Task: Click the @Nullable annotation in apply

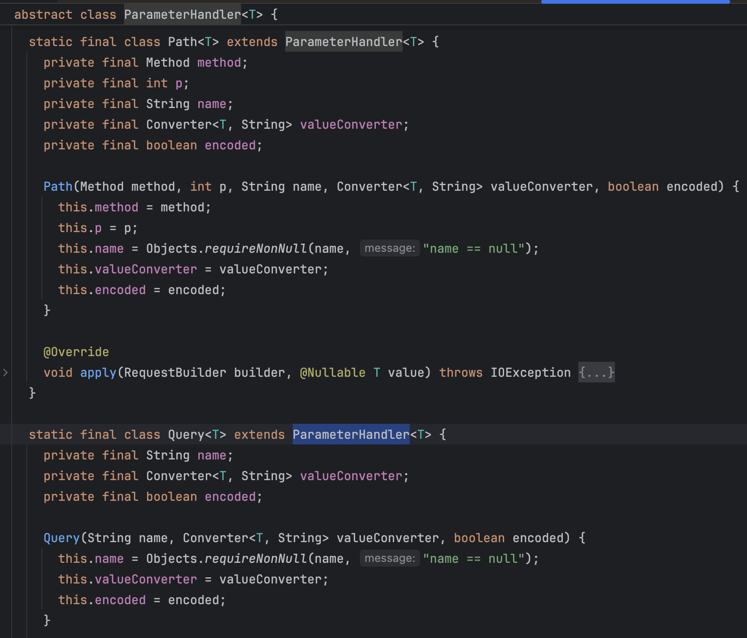Action: (x=333, y=373)
